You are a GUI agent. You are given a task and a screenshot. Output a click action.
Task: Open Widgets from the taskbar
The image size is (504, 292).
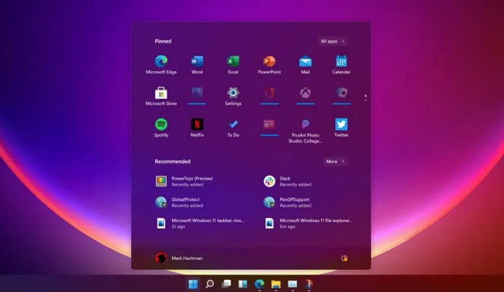[242, 284]
